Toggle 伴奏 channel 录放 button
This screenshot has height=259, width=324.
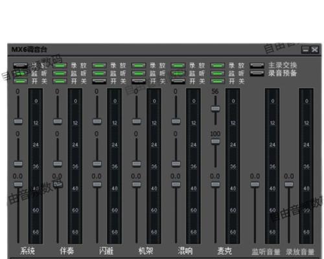(60, 65)
